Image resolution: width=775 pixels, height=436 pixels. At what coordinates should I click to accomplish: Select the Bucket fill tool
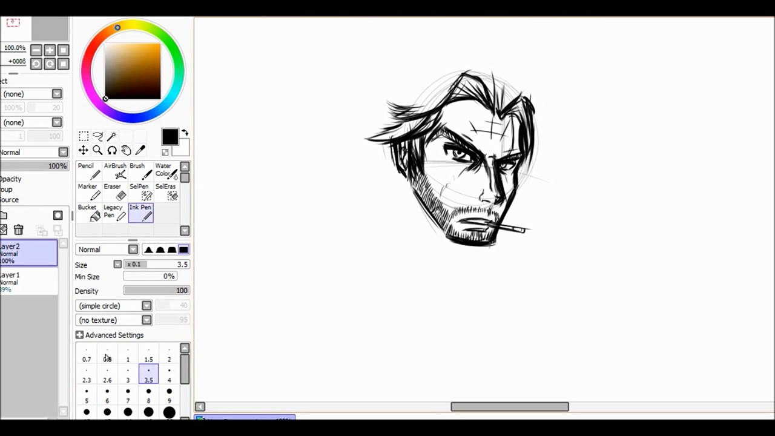tap(88, 213)
